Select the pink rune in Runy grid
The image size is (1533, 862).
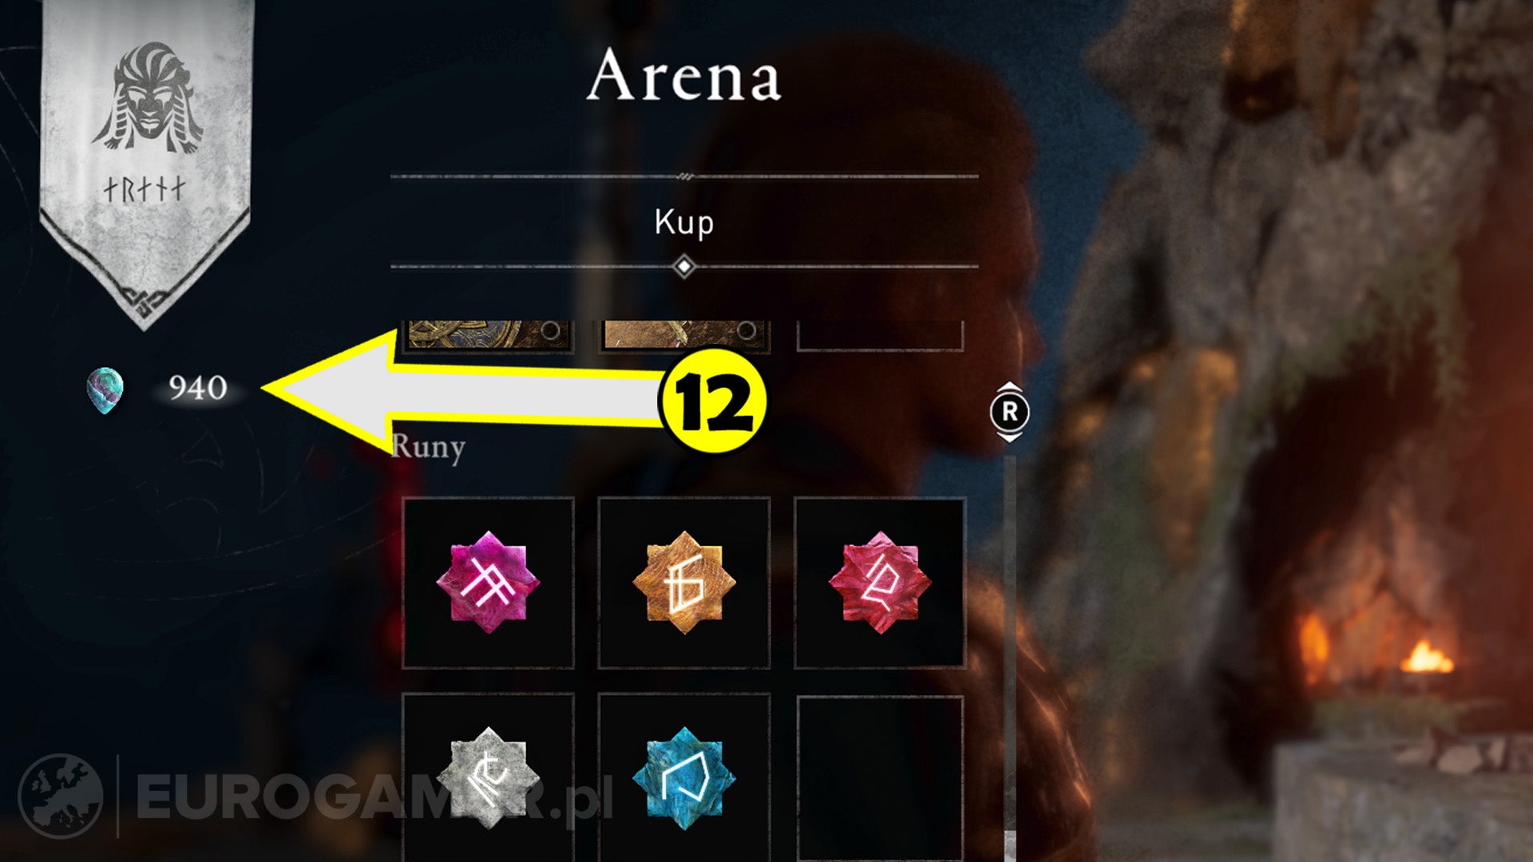click(x=488, y=583)
